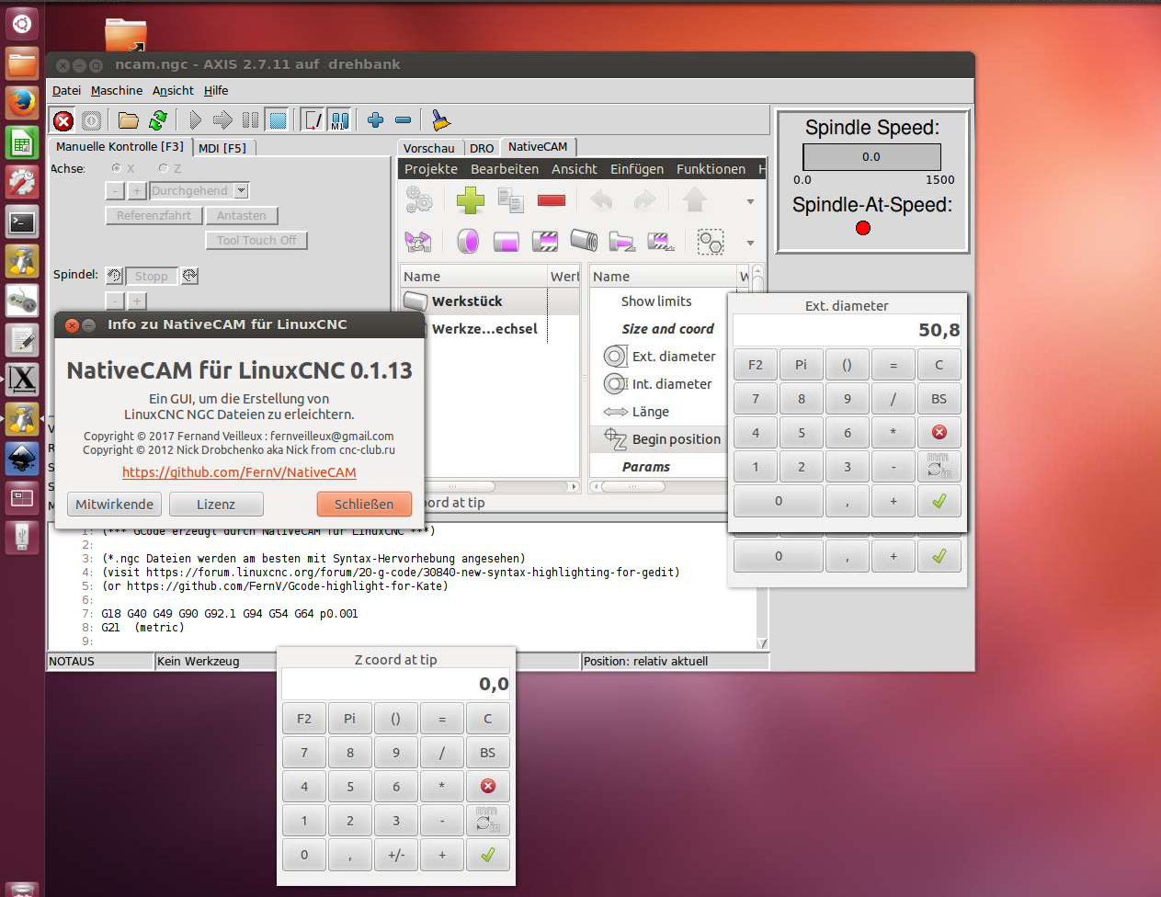The height and width of the screenshot is (897, 1161).
Task: Select the Begin position parameter row
Action: point(660,439)
